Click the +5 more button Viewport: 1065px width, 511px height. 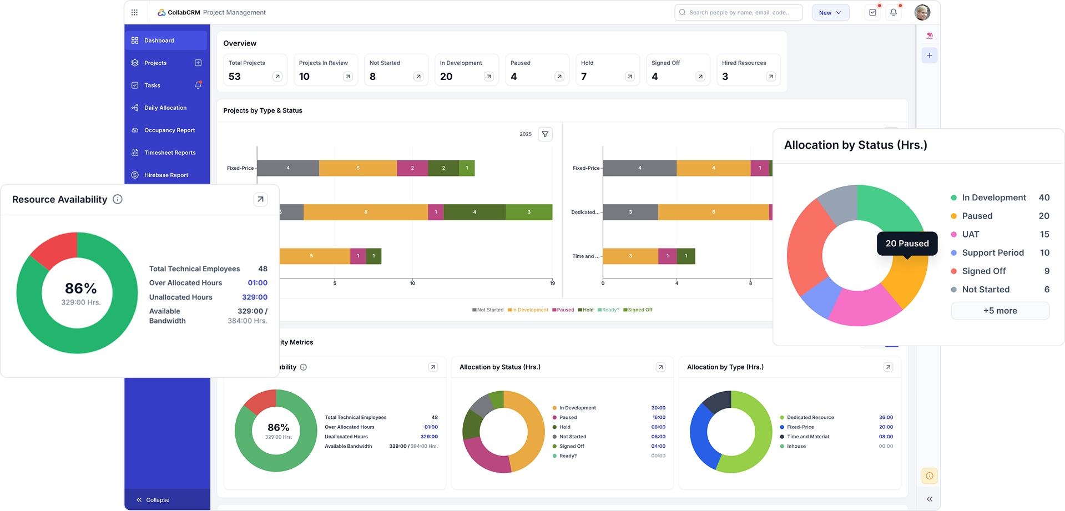pyautogui.click(x=1000, y=311)
